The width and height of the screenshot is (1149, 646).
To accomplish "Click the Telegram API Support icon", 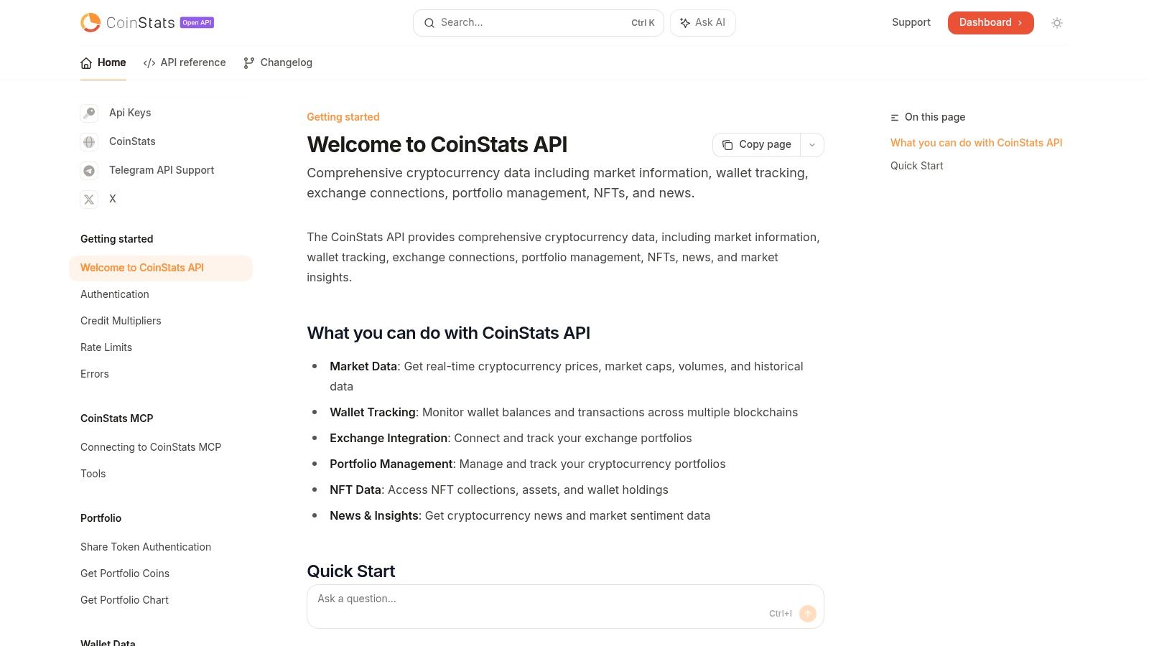I will click(89, 170).
